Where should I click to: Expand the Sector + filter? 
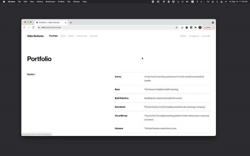pyautogui.click(x=31, y=74)
